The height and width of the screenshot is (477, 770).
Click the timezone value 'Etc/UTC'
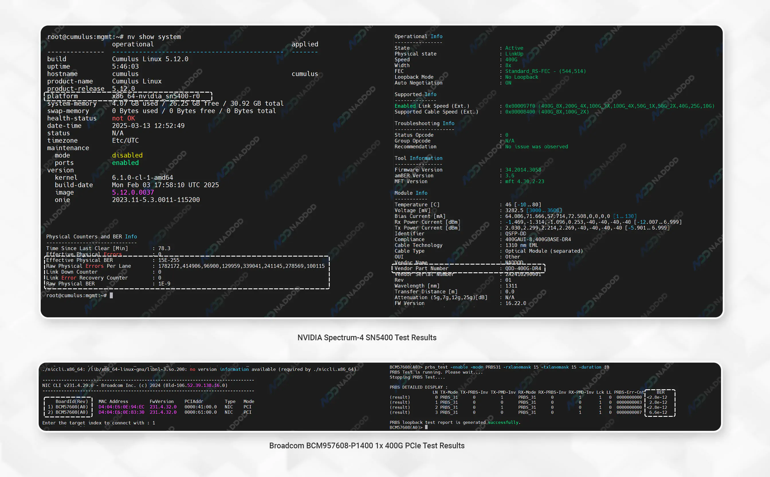click(125, 140)
